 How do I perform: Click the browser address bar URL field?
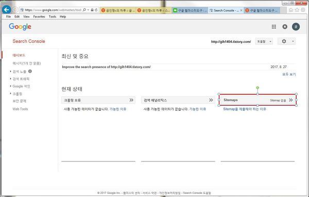[x=53, y=10]
